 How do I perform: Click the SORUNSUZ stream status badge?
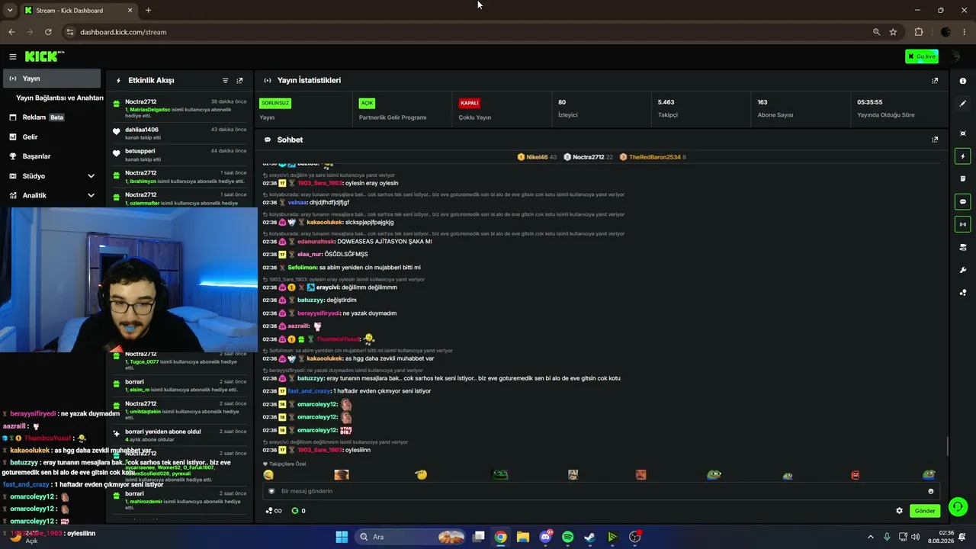275,103
